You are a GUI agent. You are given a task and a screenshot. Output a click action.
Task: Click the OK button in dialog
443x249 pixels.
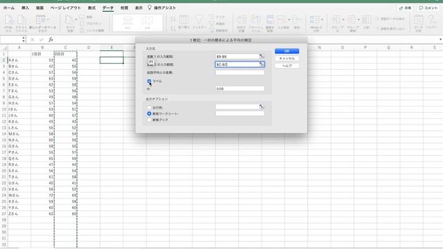pos(287,51)
